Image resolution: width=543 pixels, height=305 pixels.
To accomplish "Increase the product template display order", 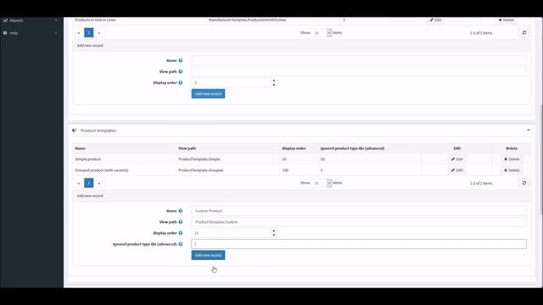I will point(274,231).
